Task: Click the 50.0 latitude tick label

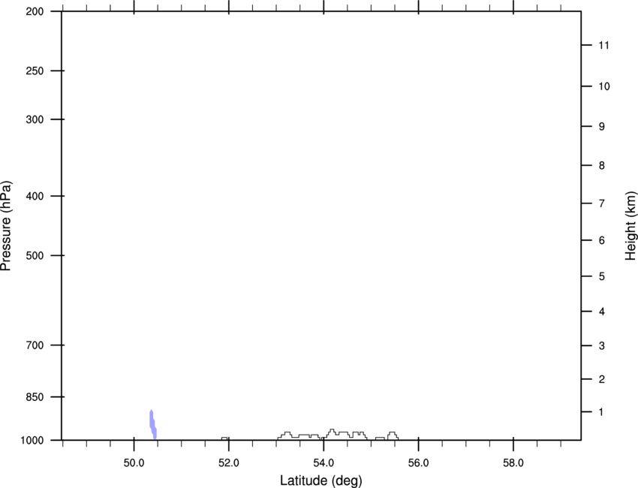Action: [134, 463]
